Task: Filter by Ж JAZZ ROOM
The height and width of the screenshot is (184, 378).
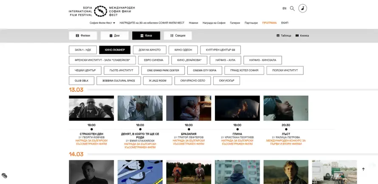Action: (158, 81)
